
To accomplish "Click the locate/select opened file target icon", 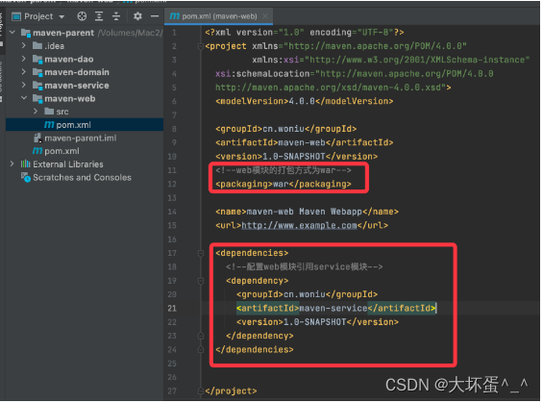I will [x=82, y=16].
